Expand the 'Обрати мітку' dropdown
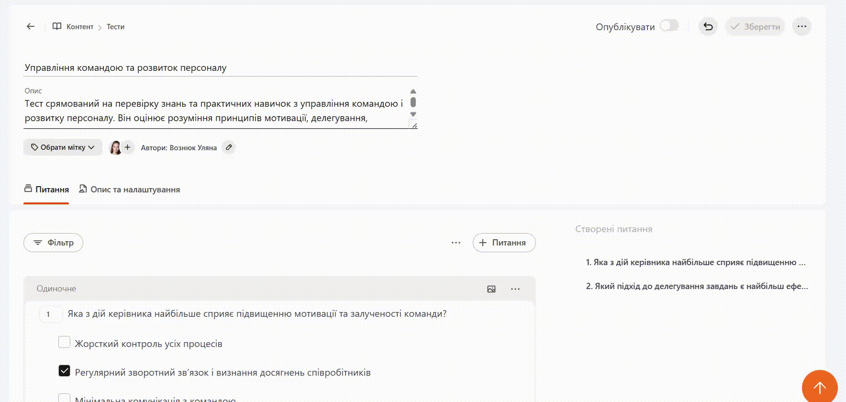 tap(63, 147)
